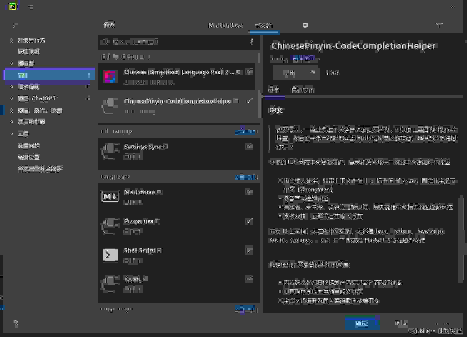467x337 pixels.
Task: Focus the plugin search input field
Action: [x=179, y=42]
